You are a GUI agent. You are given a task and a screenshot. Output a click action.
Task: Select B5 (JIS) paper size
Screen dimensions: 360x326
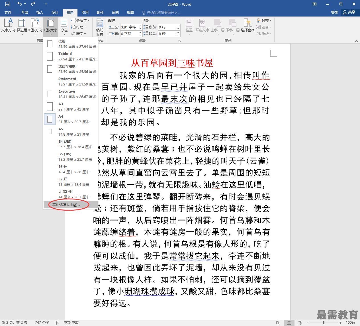[x=71, y=156]
